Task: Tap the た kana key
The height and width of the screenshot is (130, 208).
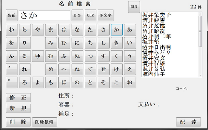Action: [x=90, y=30]
